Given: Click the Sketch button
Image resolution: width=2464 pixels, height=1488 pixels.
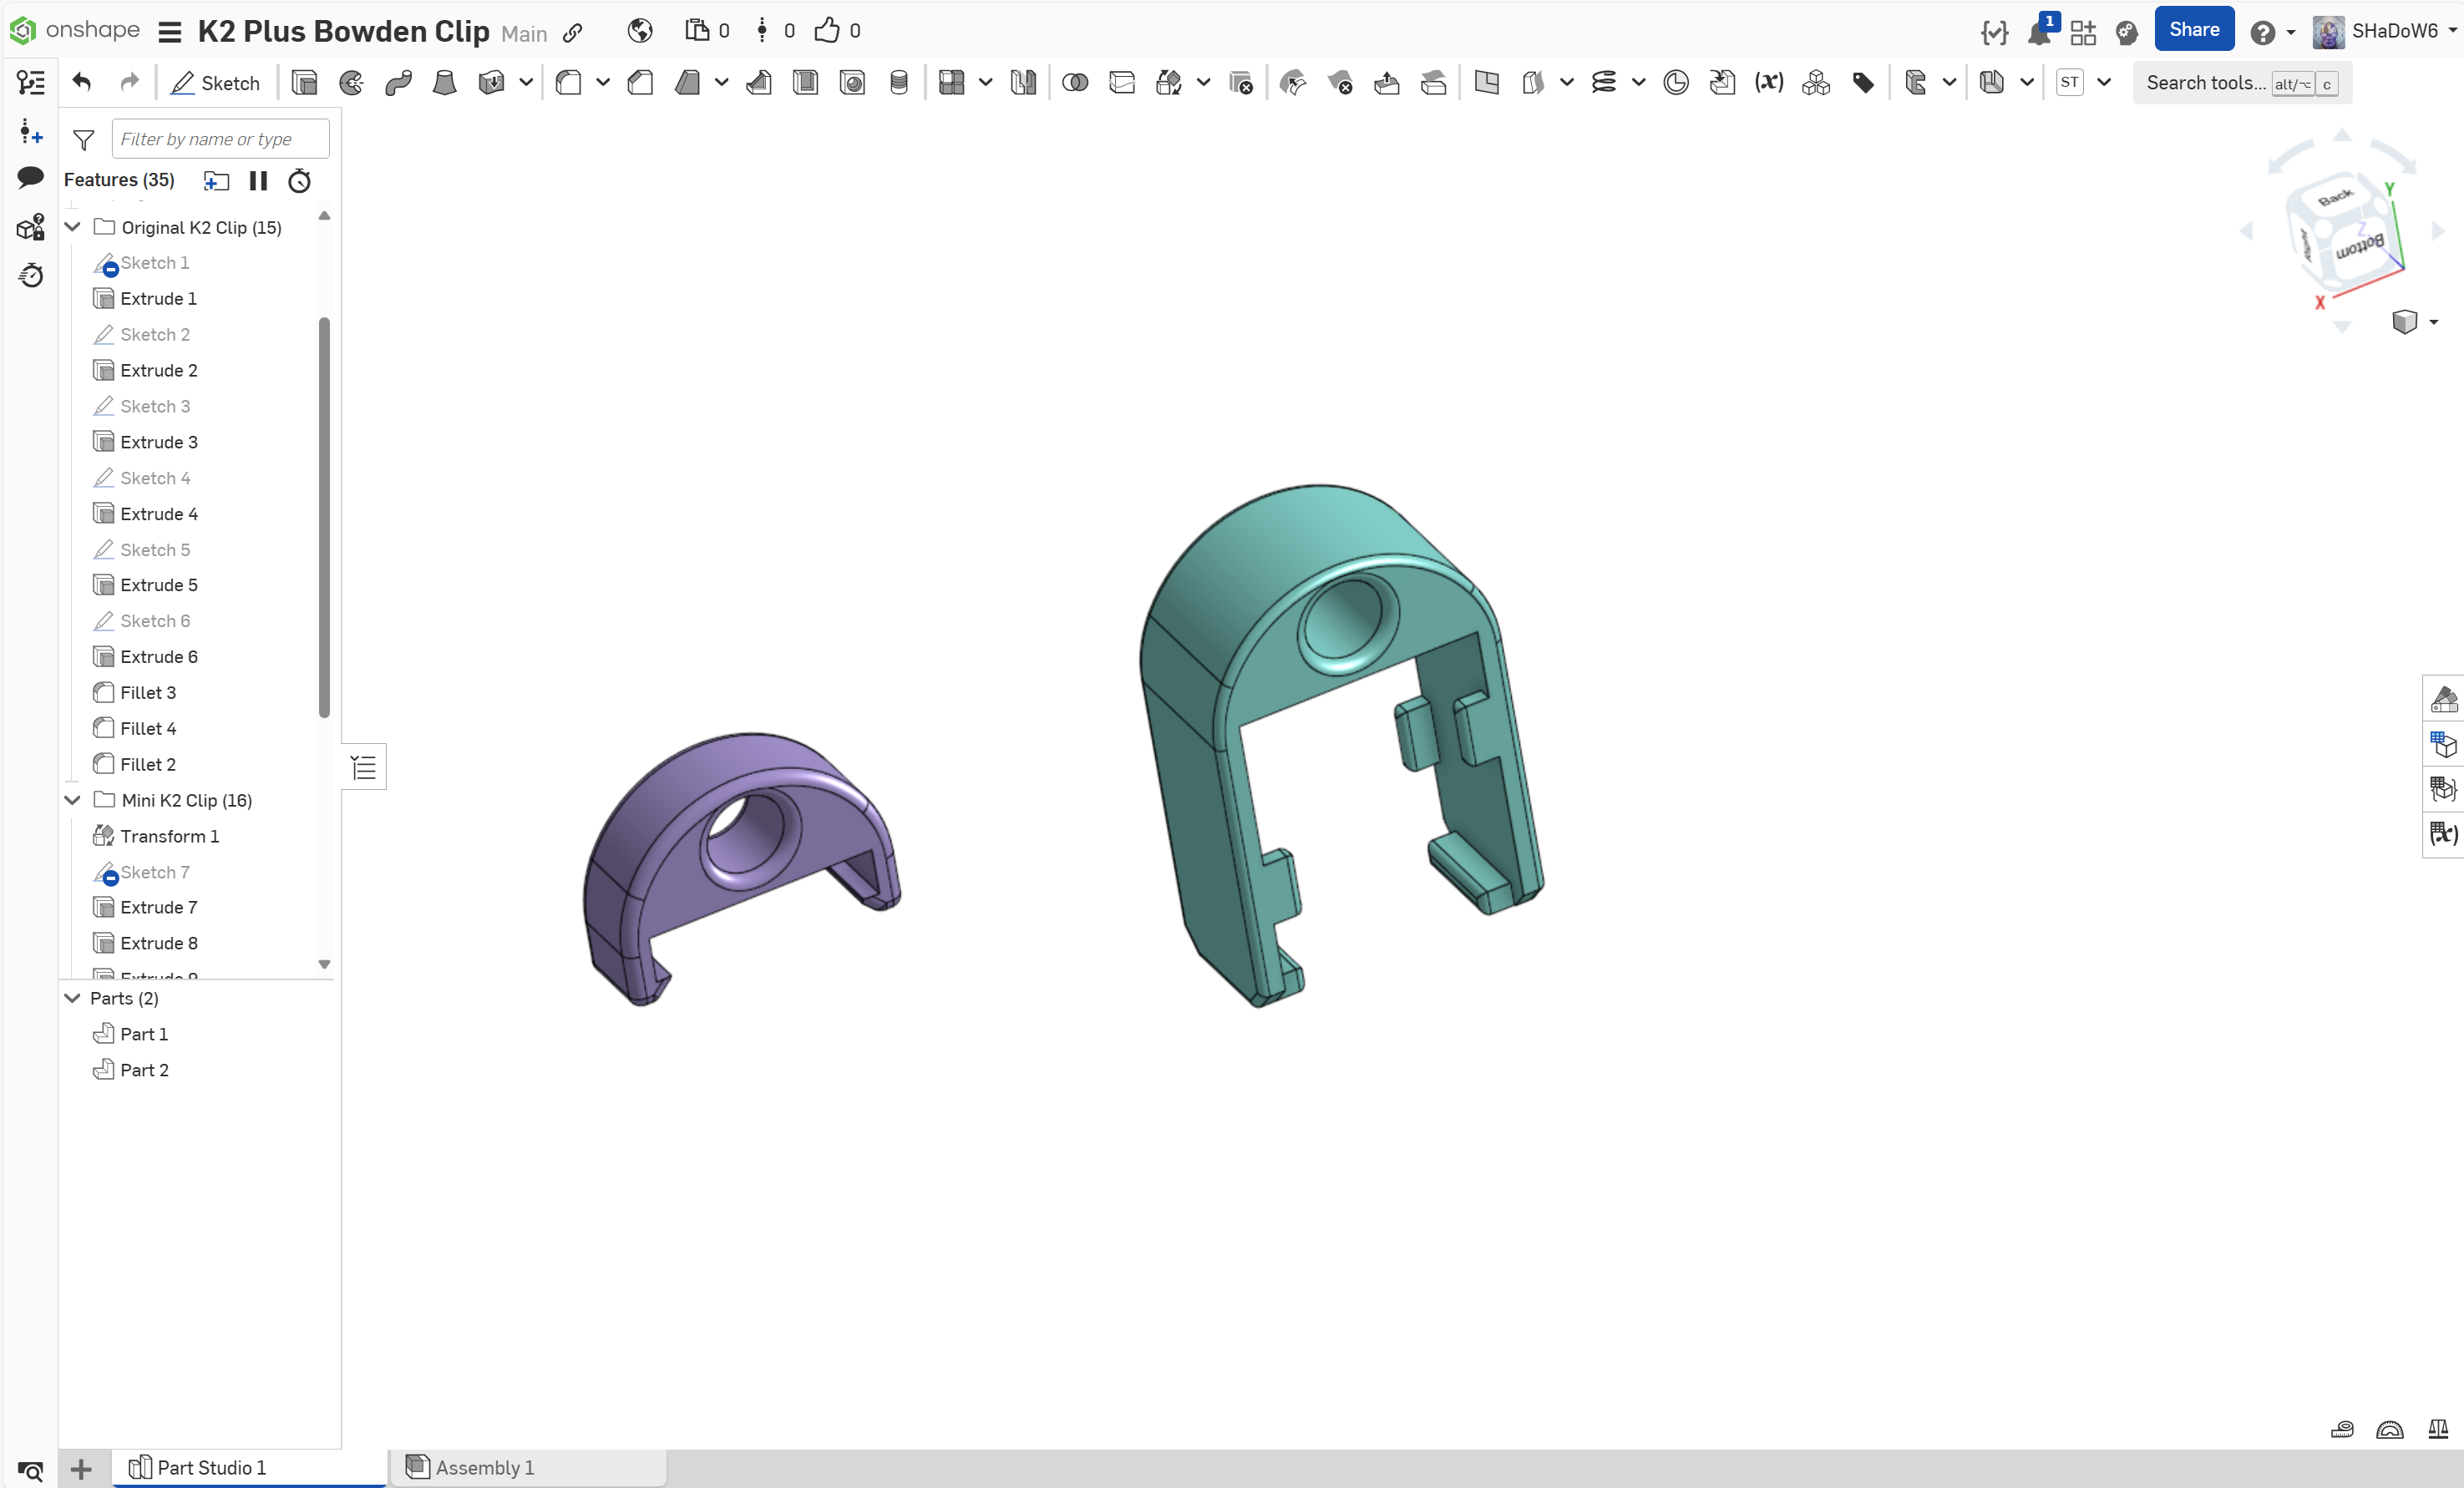Looking at the screenshot, I should 216,83.
